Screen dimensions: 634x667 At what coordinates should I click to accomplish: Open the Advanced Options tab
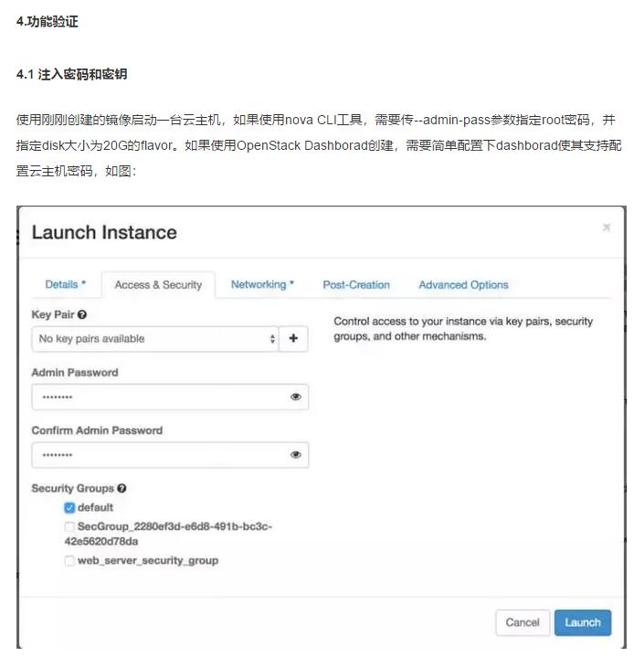click(463, 285)
